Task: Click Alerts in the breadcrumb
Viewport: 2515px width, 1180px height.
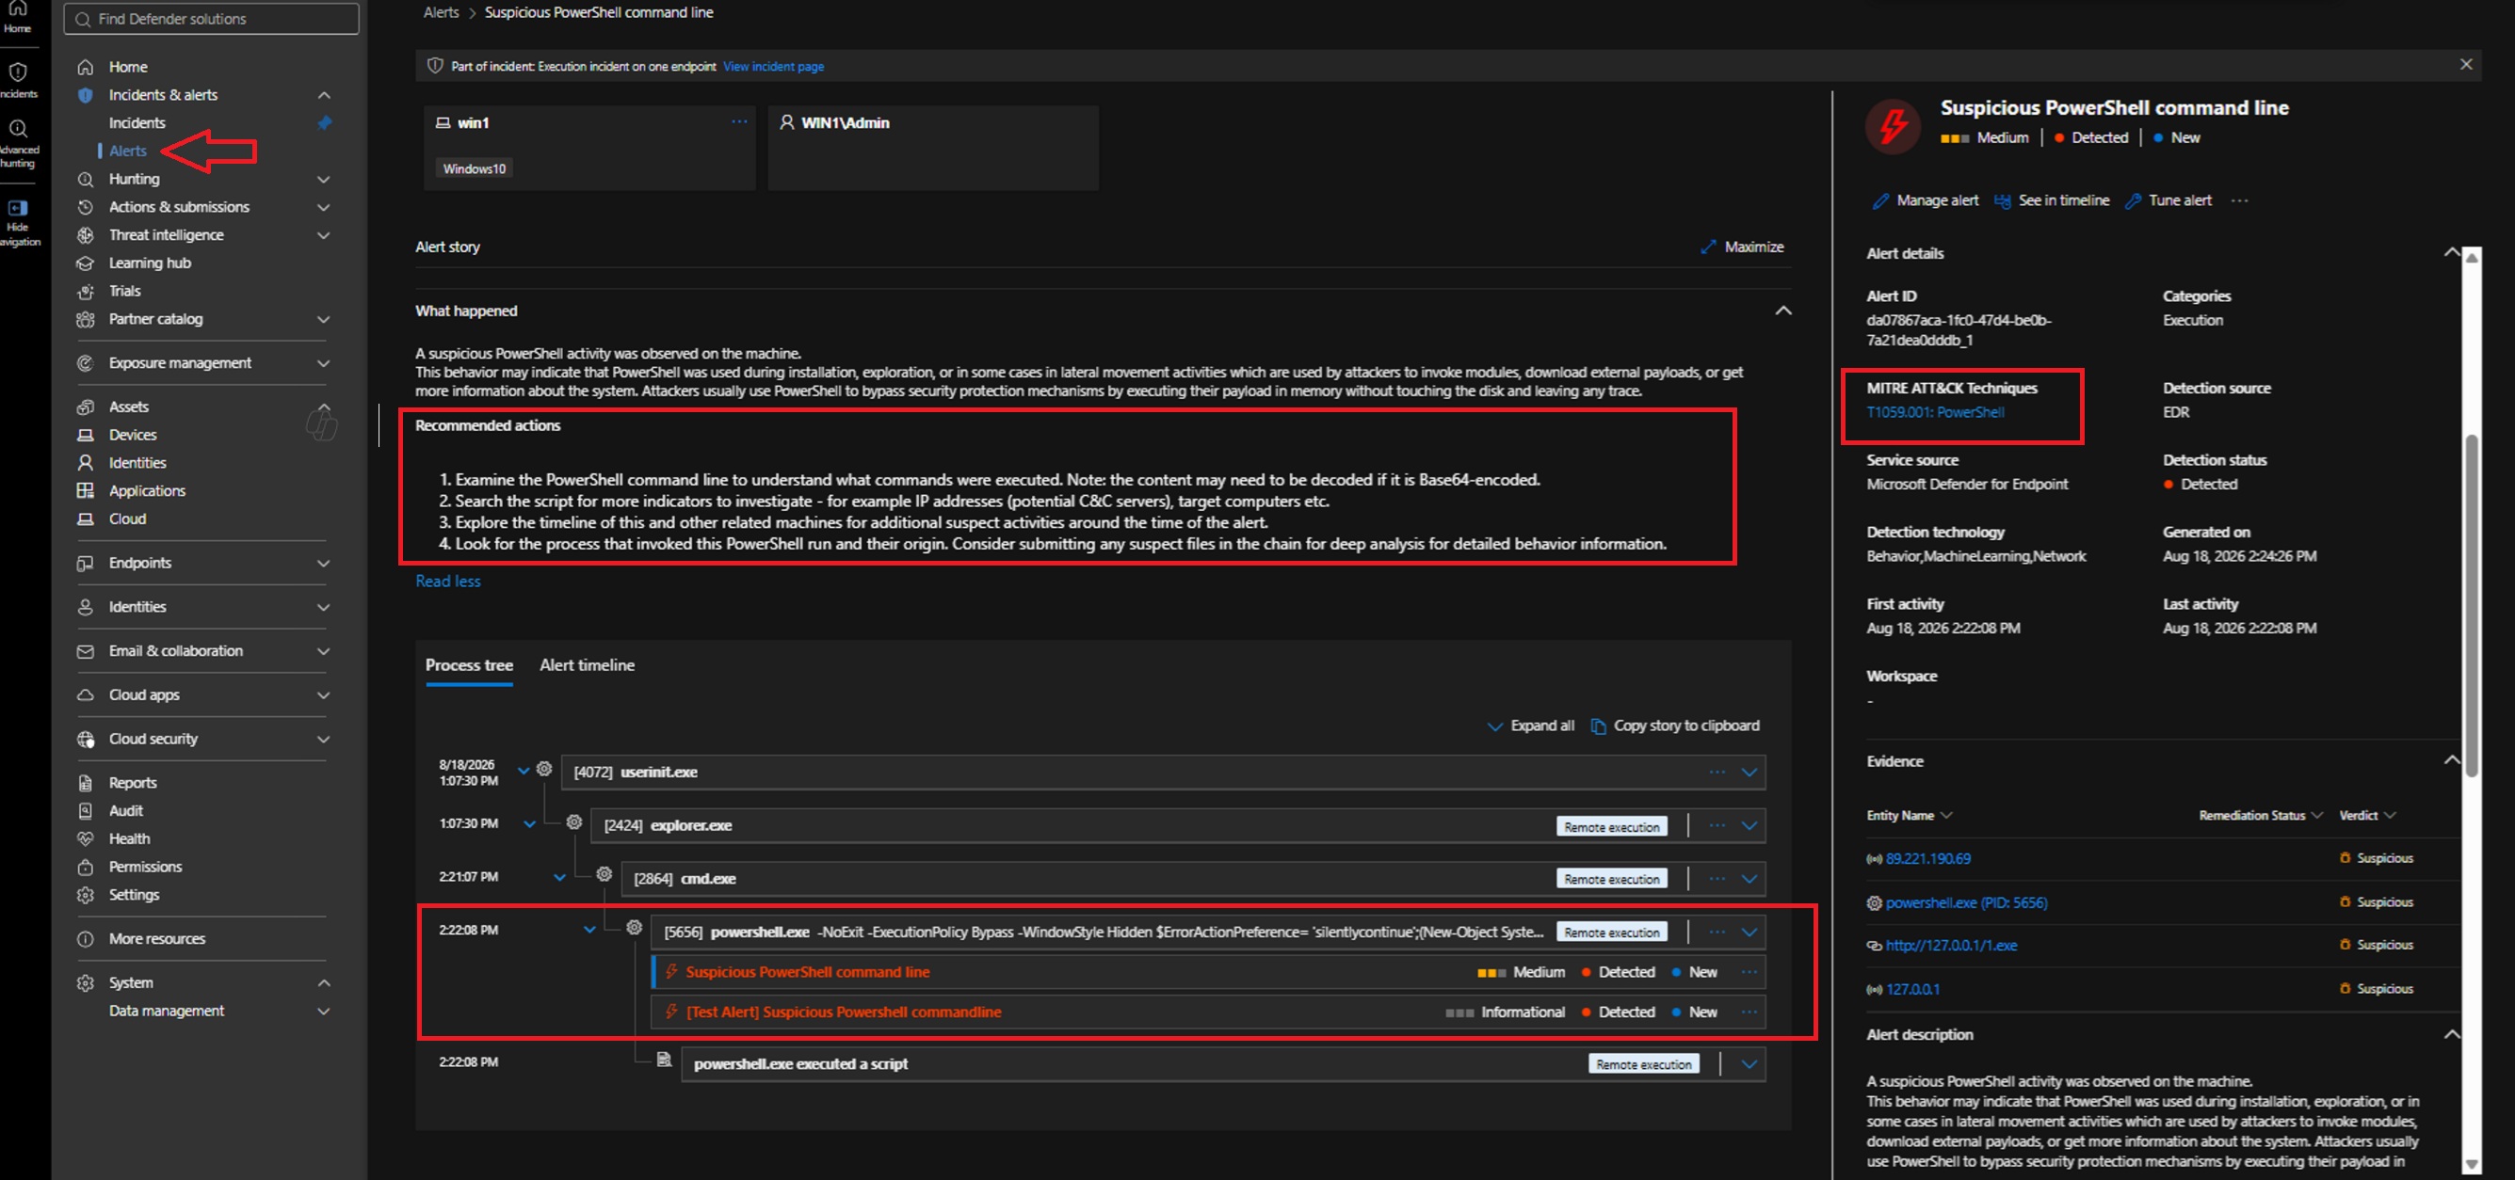Action: click(441, 12)
